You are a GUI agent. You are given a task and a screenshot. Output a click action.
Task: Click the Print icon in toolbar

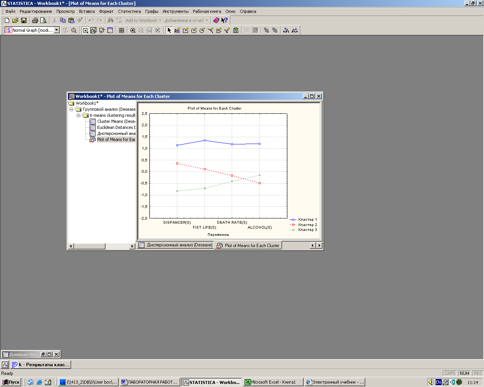tap(35, 20)
